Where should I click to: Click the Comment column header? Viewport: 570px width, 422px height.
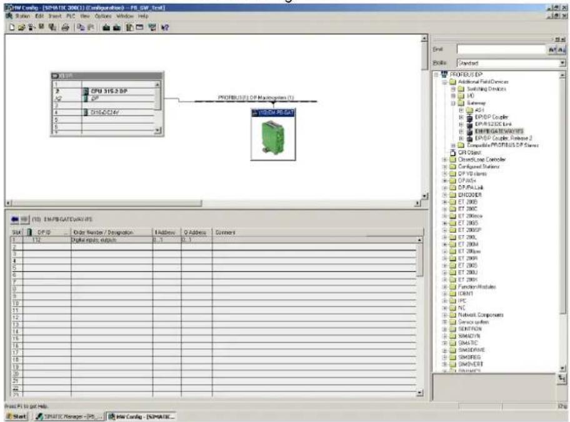[x=317, y=232]
